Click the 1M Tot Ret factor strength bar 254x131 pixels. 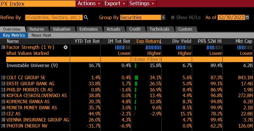123,47
